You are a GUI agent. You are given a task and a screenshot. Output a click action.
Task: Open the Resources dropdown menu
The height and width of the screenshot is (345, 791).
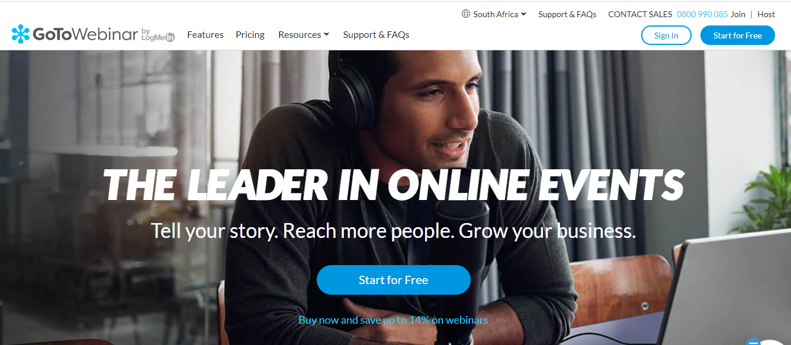click(x=304, y=35)
